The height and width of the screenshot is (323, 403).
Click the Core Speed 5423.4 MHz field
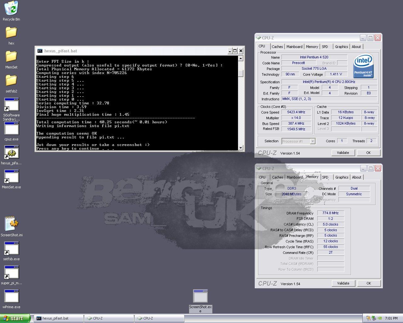pos(296,112)
